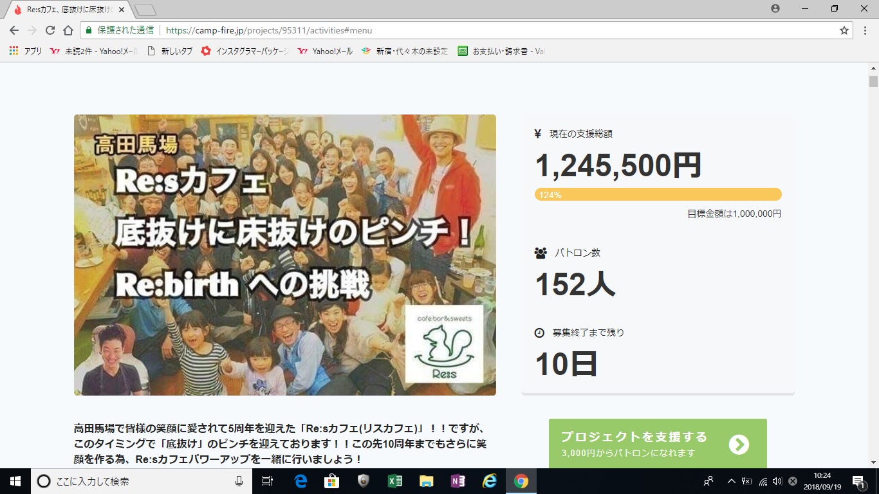Reload the current page
Viewport: 879px width, 494px height.
50,30
